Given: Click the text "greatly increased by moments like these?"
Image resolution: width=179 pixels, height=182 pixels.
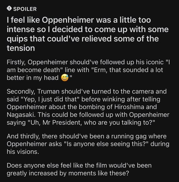Looking at the screenshot, I should point(68,173).
